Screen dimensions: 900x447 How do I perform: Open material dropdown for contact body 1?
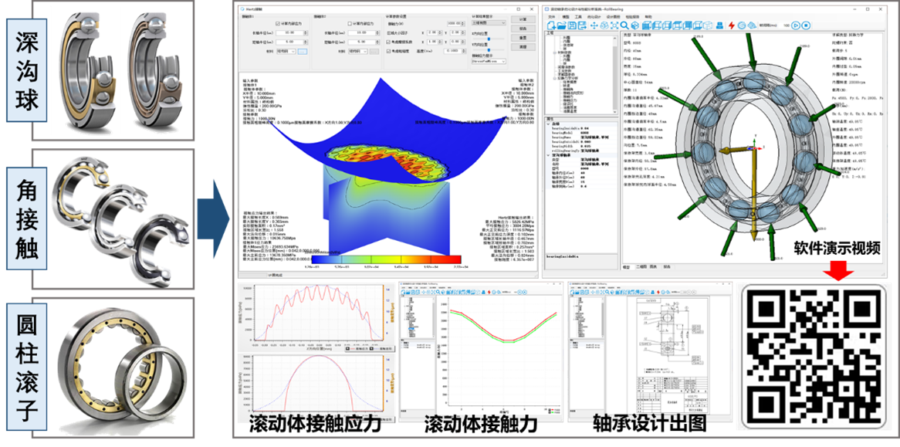(x=286, y=51)
